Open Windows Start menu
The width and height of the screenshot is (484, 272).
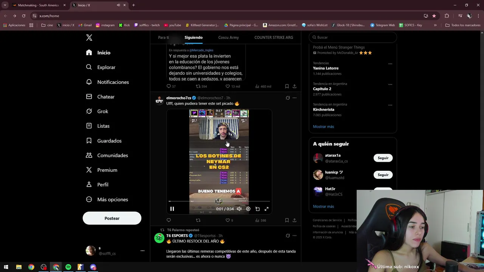click(6, 267)
